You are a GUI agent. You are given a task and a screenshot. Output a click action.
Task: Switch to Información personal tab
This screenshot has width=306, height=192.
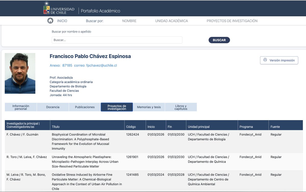pos(21,107)
